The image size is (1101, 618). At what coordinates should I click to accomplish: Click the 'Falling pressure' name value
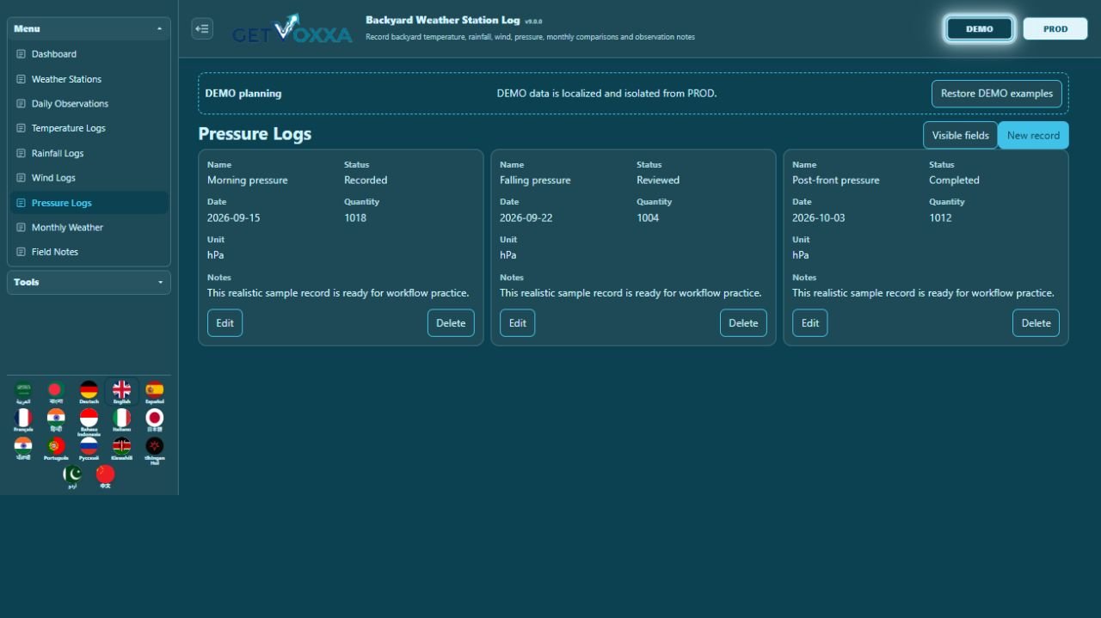point(535,181)
